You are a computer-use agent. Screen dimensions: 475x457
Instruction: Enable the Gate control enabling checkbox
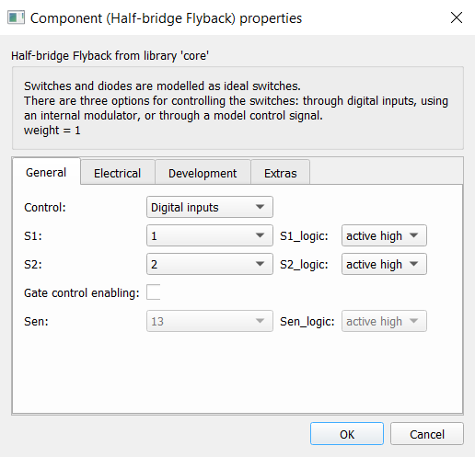point(154,292)
